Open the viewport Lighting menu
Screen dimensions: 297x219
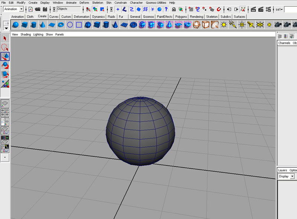coord(38,34)
